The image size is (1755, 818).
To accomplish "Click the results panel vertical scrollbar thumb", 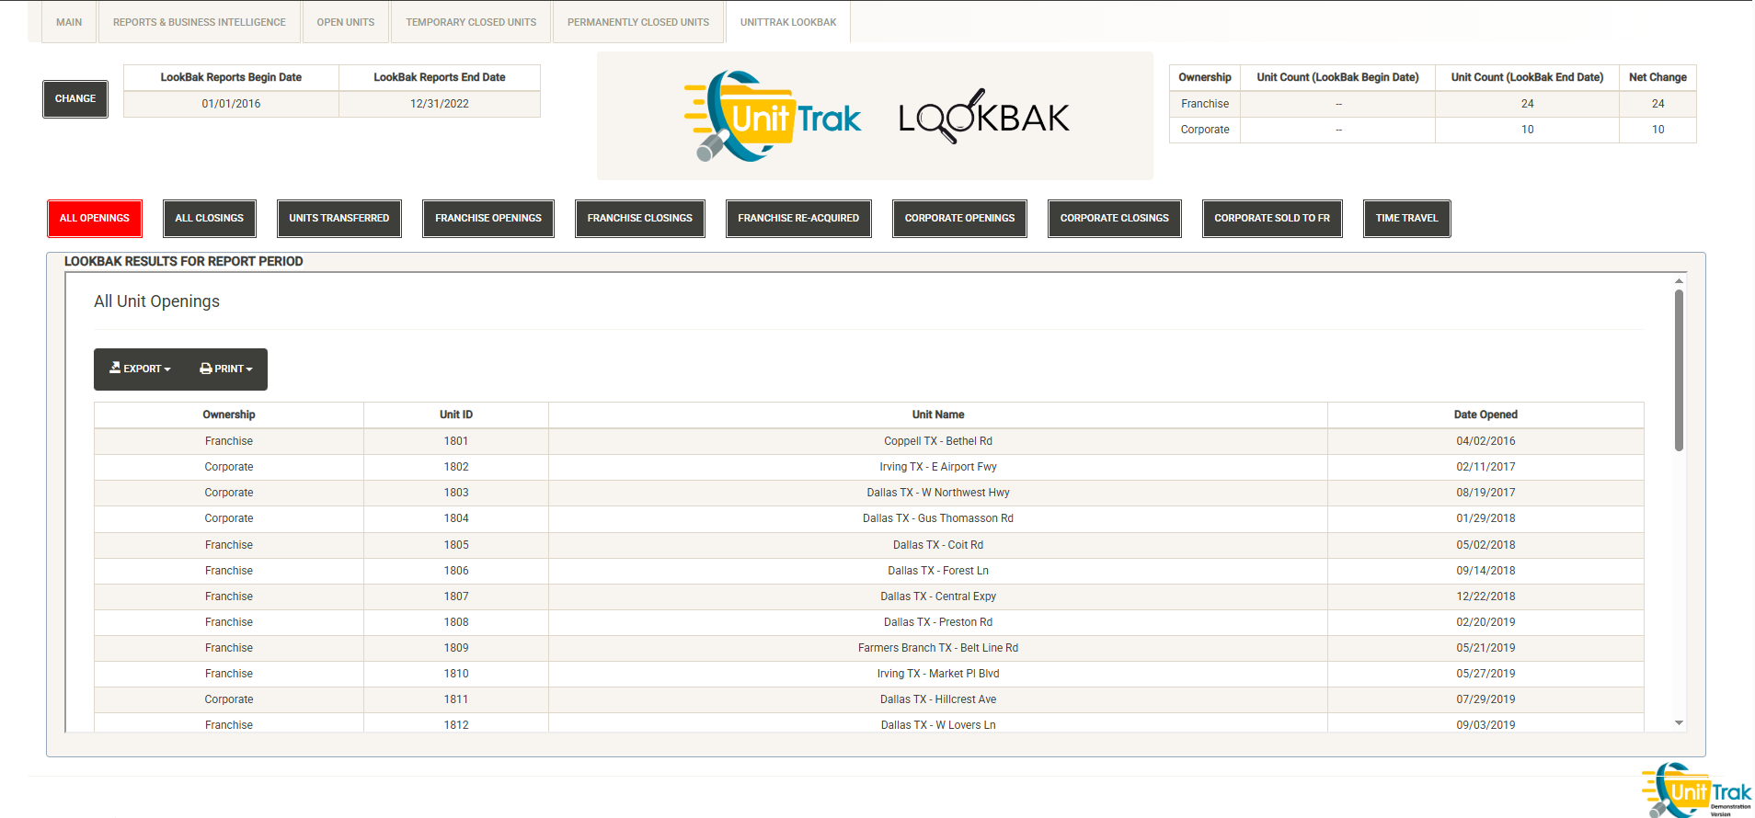I will [1679, 369].
